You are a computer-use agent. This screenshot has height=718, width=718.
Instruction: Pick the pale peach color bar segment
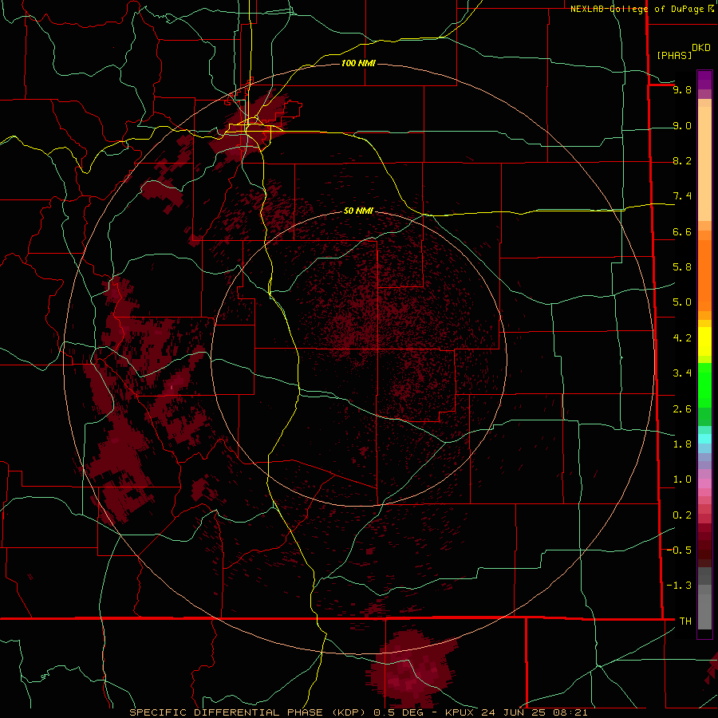704,164
